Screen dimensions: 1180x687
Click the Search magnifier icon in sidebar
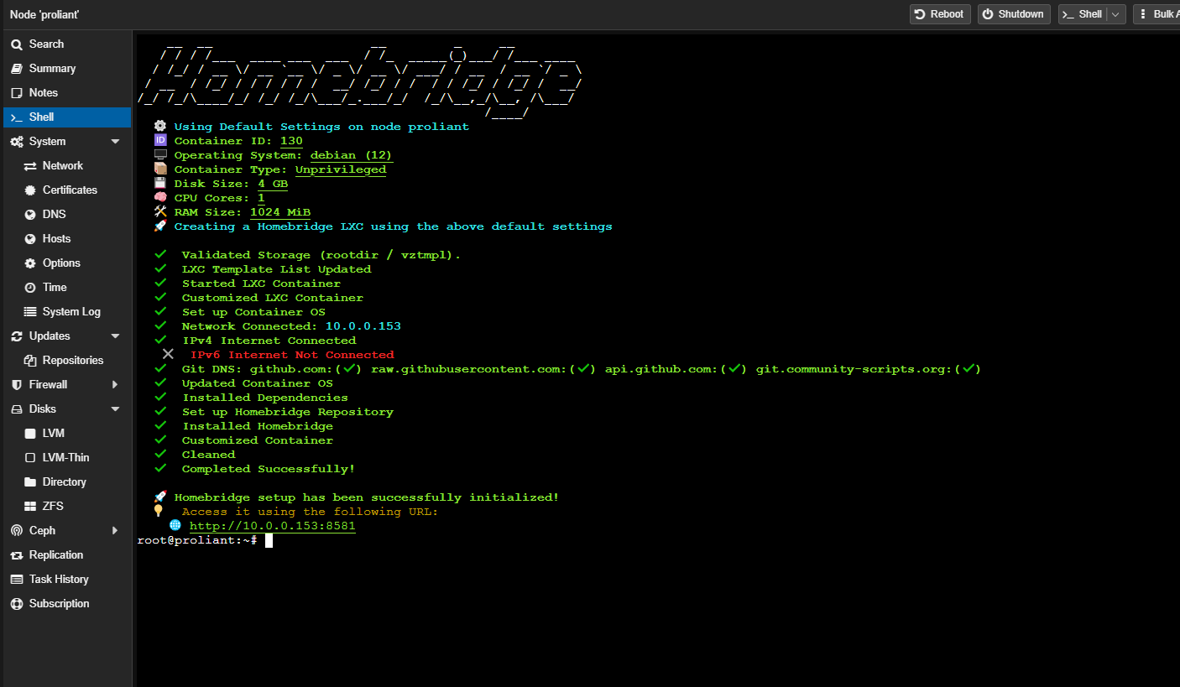[x=16, y=44]
